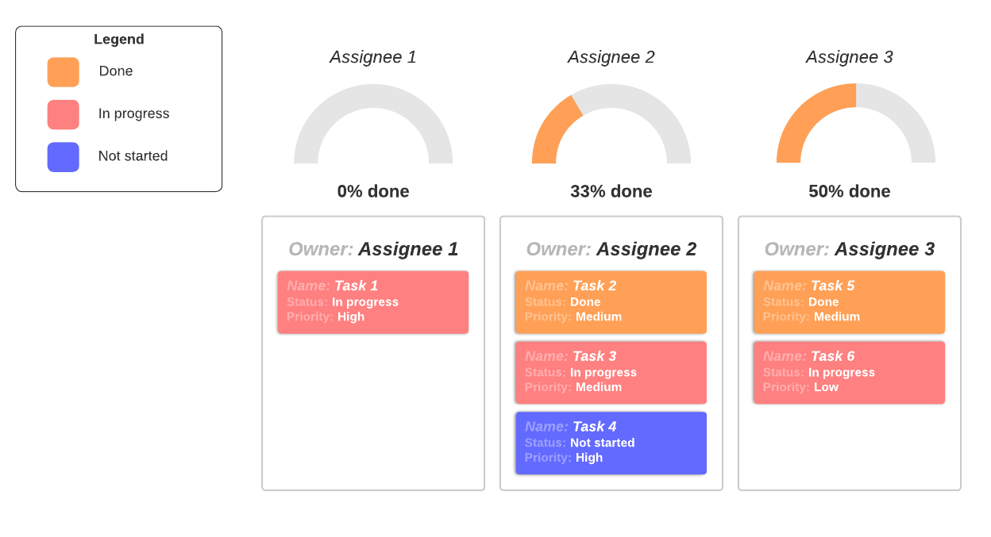Click the "Assignee 2" gauge title
The width and height of the screenshot is (991, 537).
[611, 57]
